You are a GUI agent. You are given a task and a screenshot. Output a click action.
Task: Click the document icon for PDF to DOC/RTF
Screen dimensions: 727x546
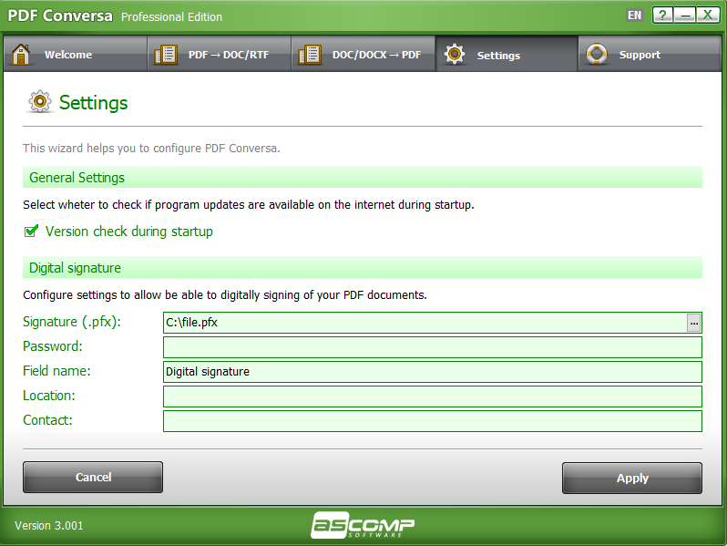(x=166, y=55)
